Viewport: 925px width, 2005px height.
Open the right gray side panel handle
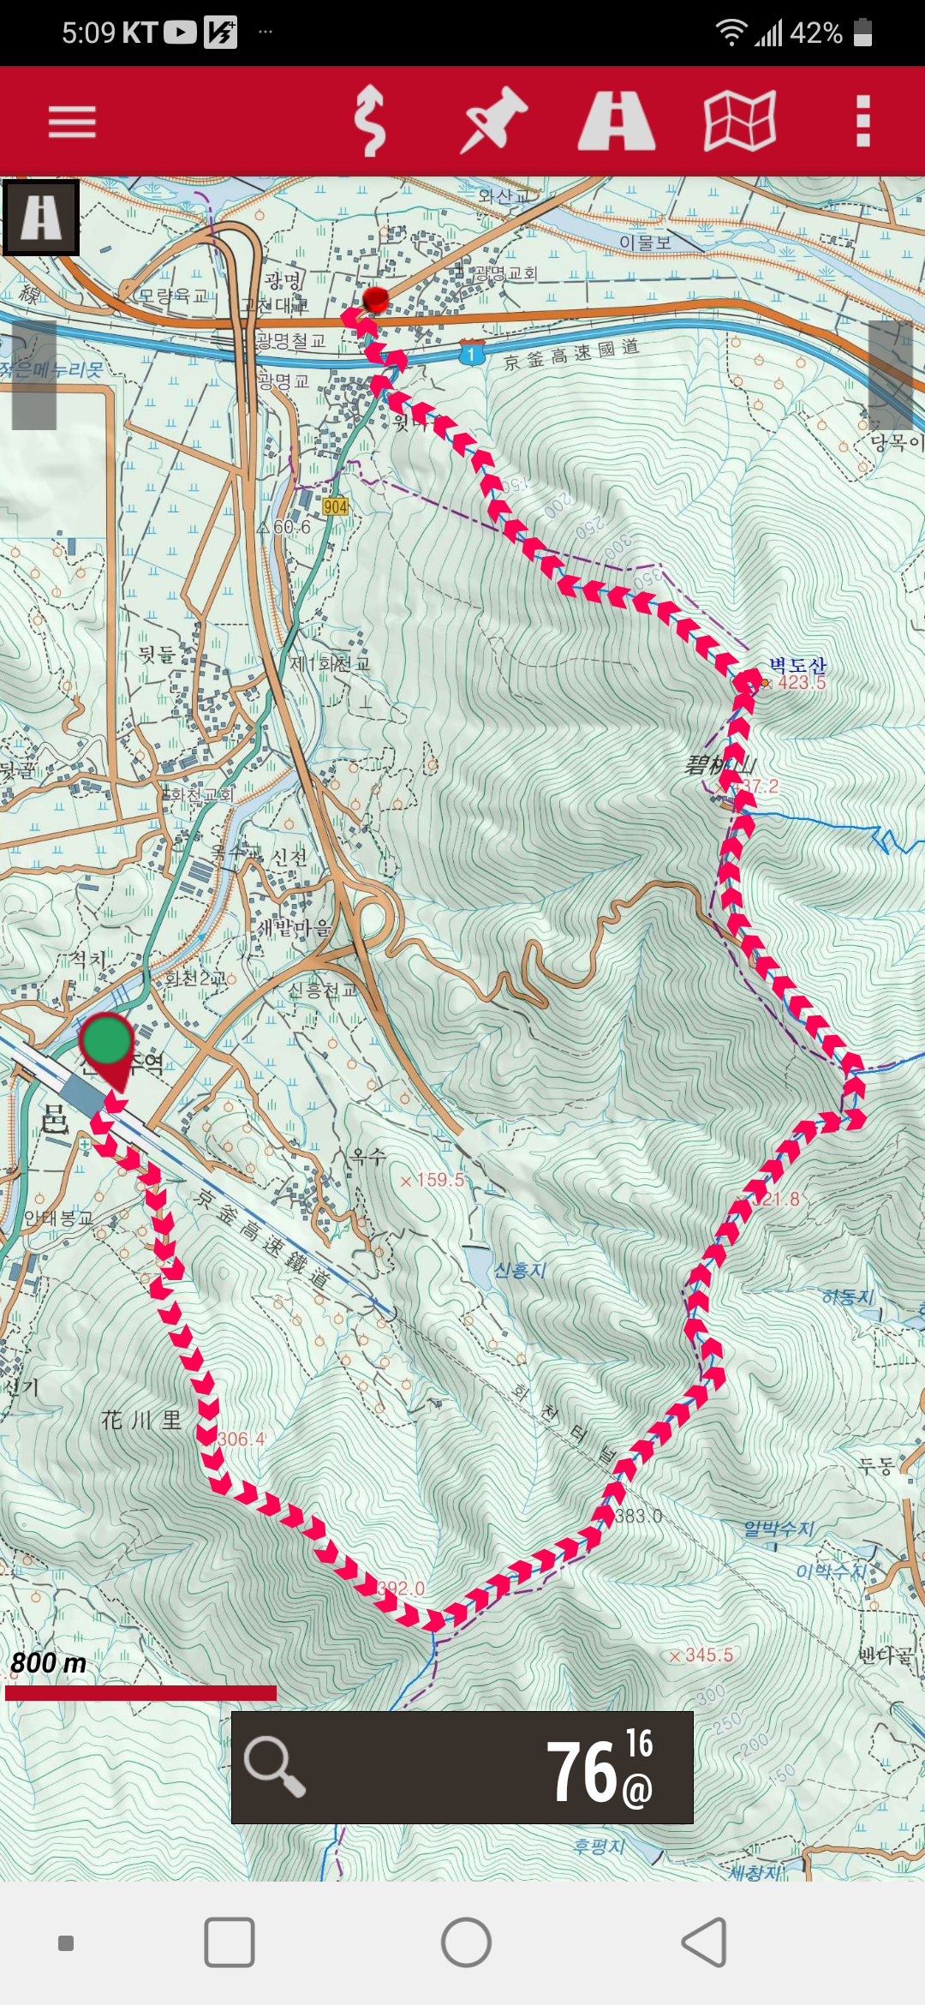[891, 375]
